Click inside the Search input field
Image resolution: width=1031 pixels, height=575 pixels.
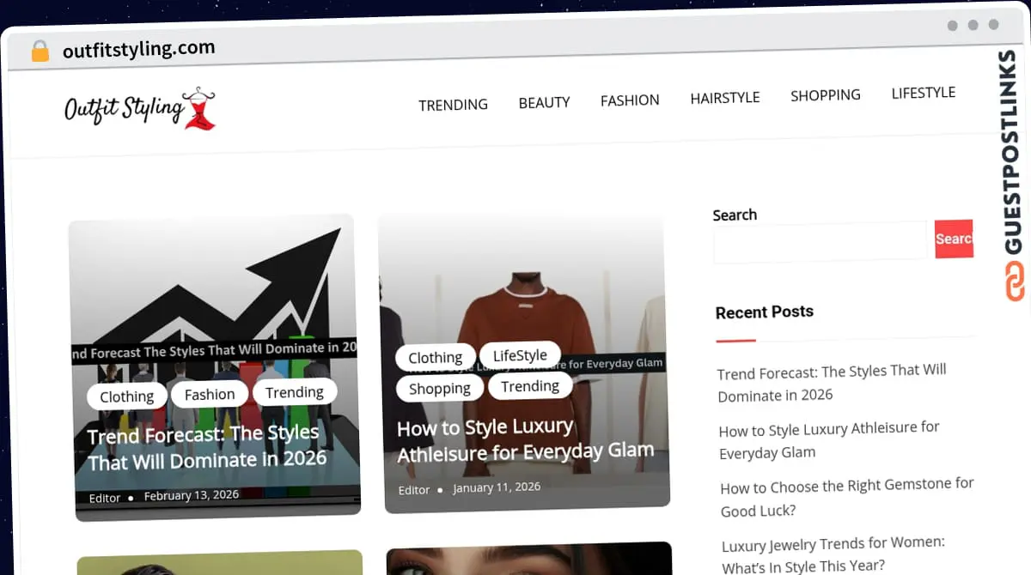[821, 241]
